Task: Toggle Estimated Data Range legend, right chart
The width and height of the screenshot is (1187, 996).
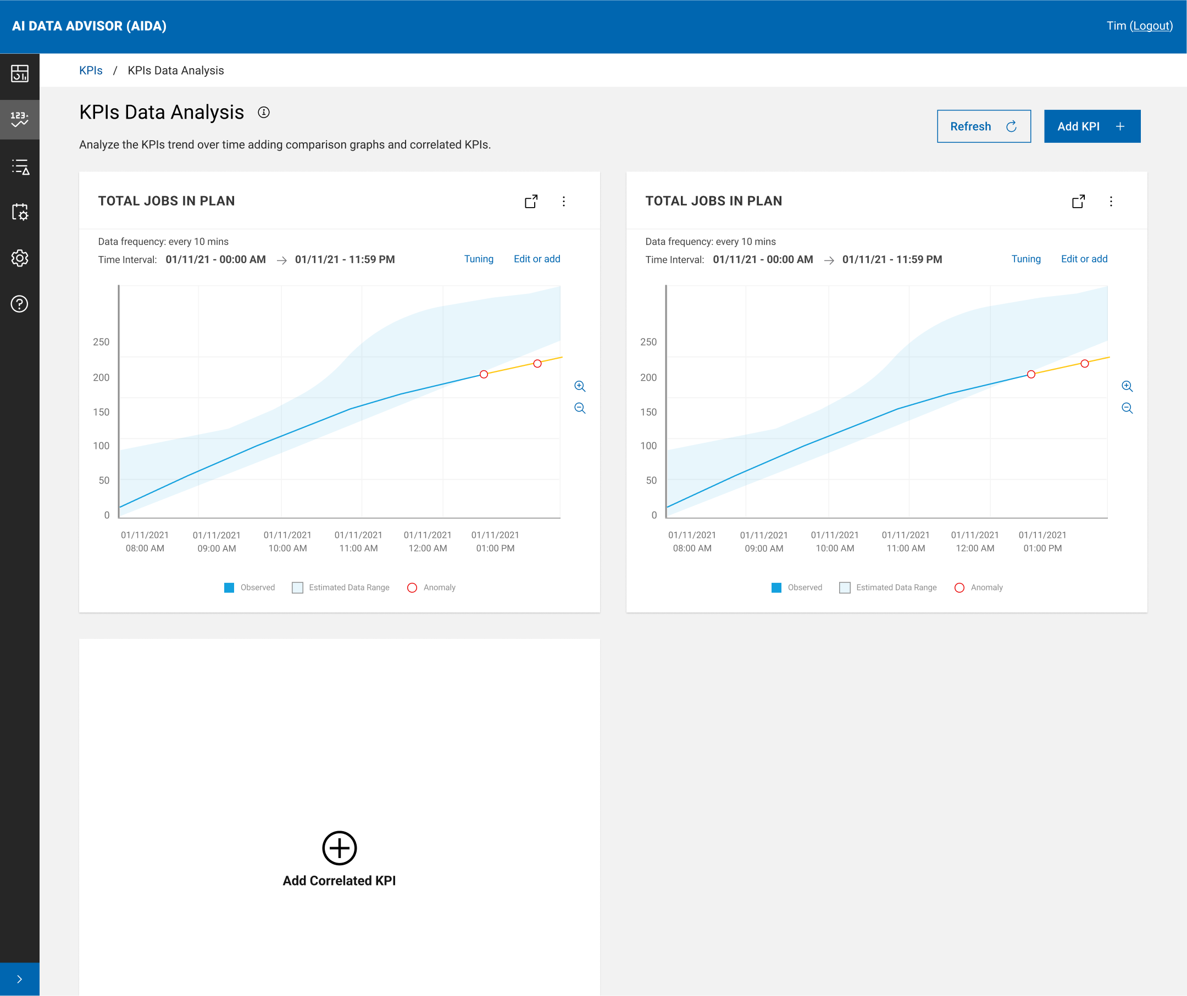Action: tap(888, 587)
